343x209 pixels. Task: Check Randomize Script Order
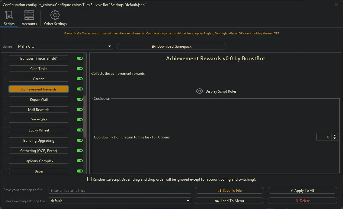pos(89,179)
